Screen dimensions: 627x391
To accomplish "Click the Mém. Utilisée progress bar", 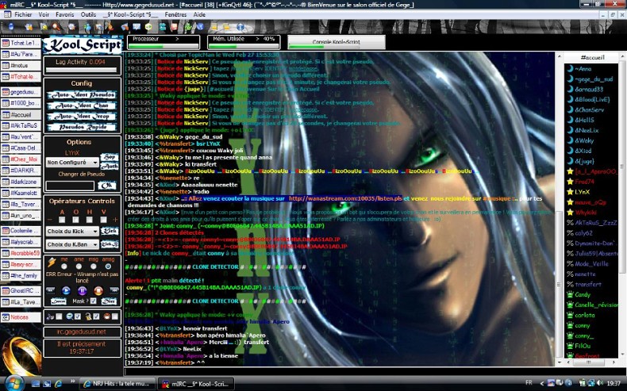I will tap(244, 47).
